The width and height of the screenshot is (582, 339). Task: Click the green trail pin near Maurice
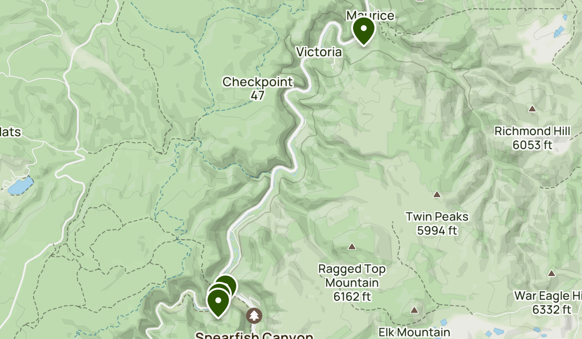pyautogui.click(x=363, y=30)
